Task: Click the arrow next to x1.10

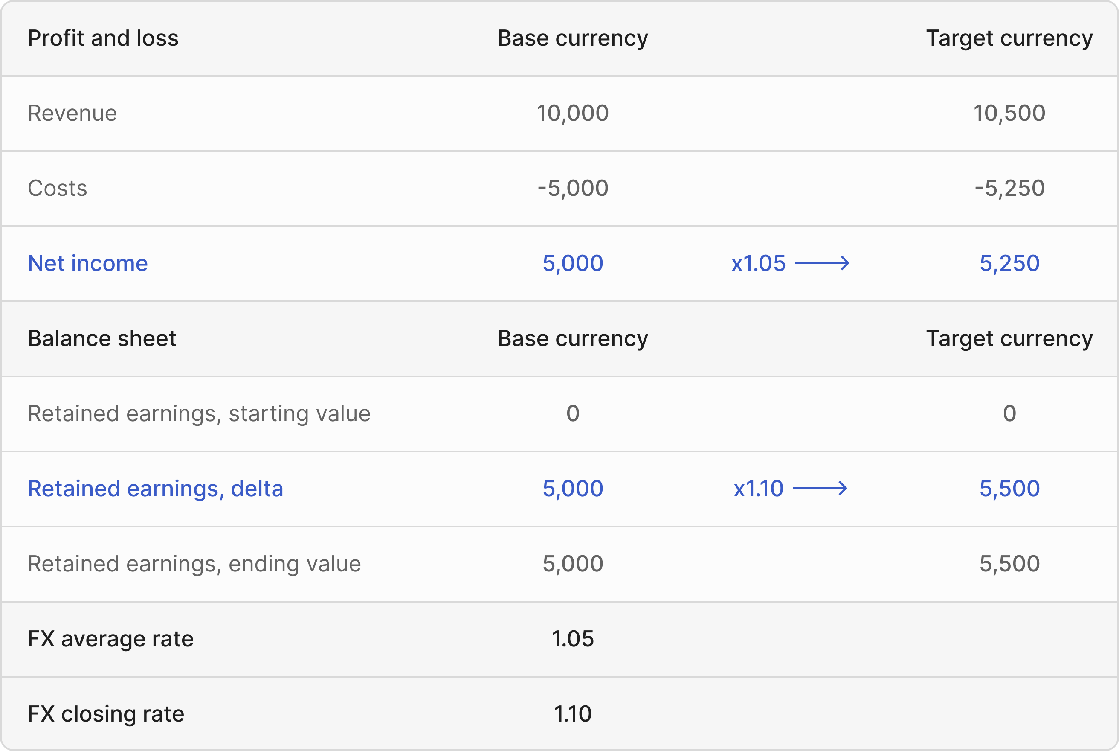Action: pos(820,489)
